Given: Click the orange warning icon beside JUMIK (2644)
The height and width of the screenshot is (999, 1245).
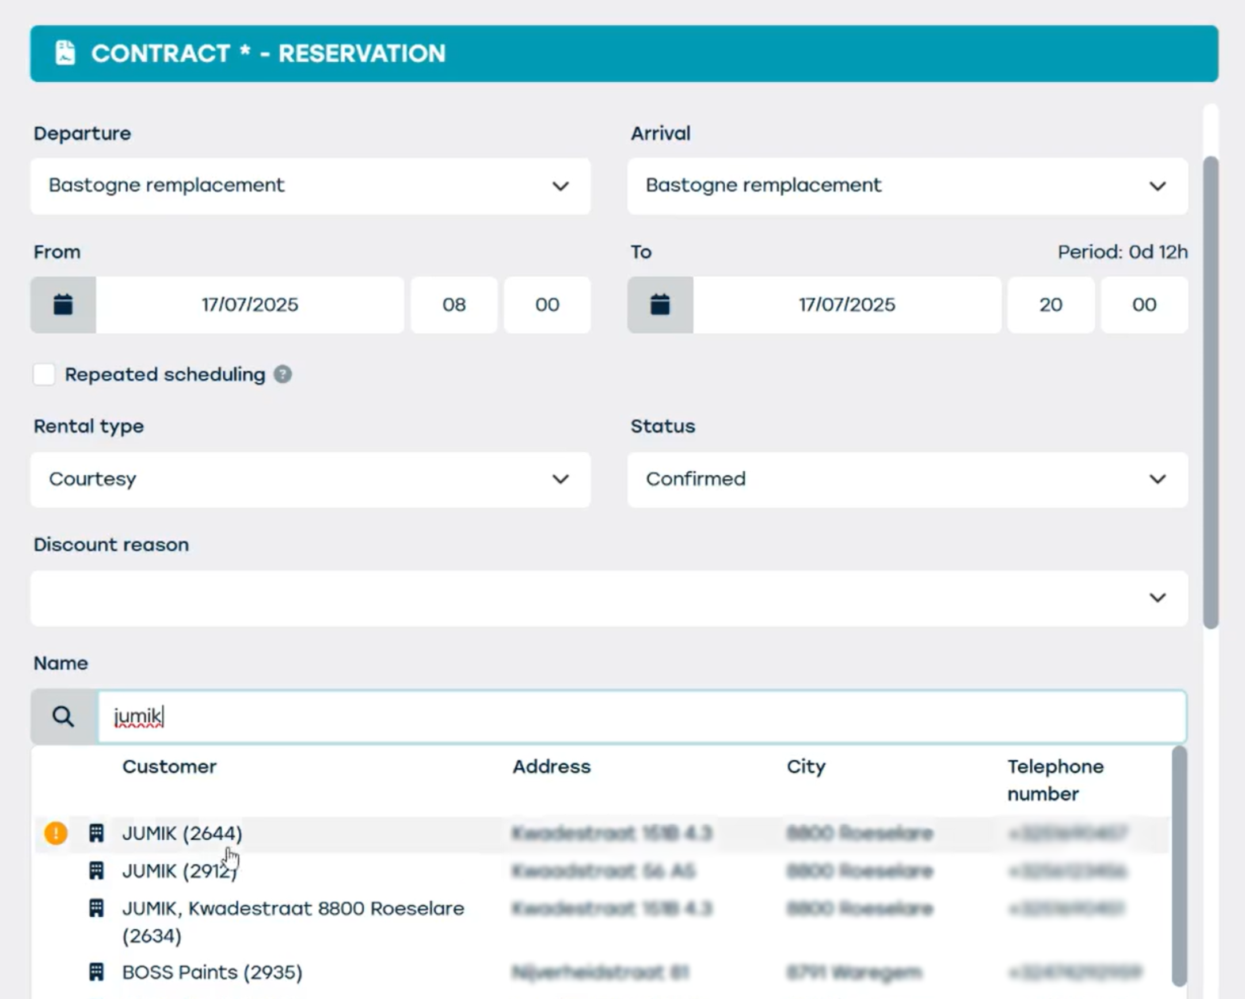Looking at the screenshot, I should [x=56, y=833].
